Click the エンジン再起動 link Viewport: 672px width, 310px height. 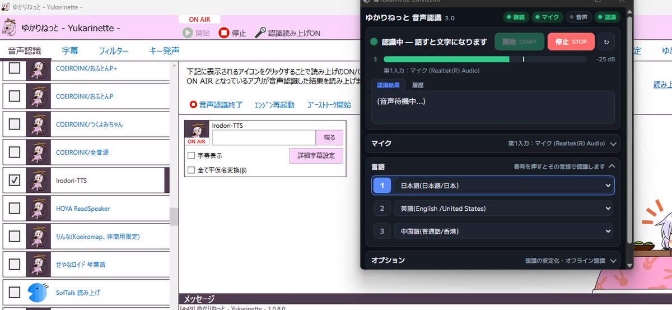point(274,105)
